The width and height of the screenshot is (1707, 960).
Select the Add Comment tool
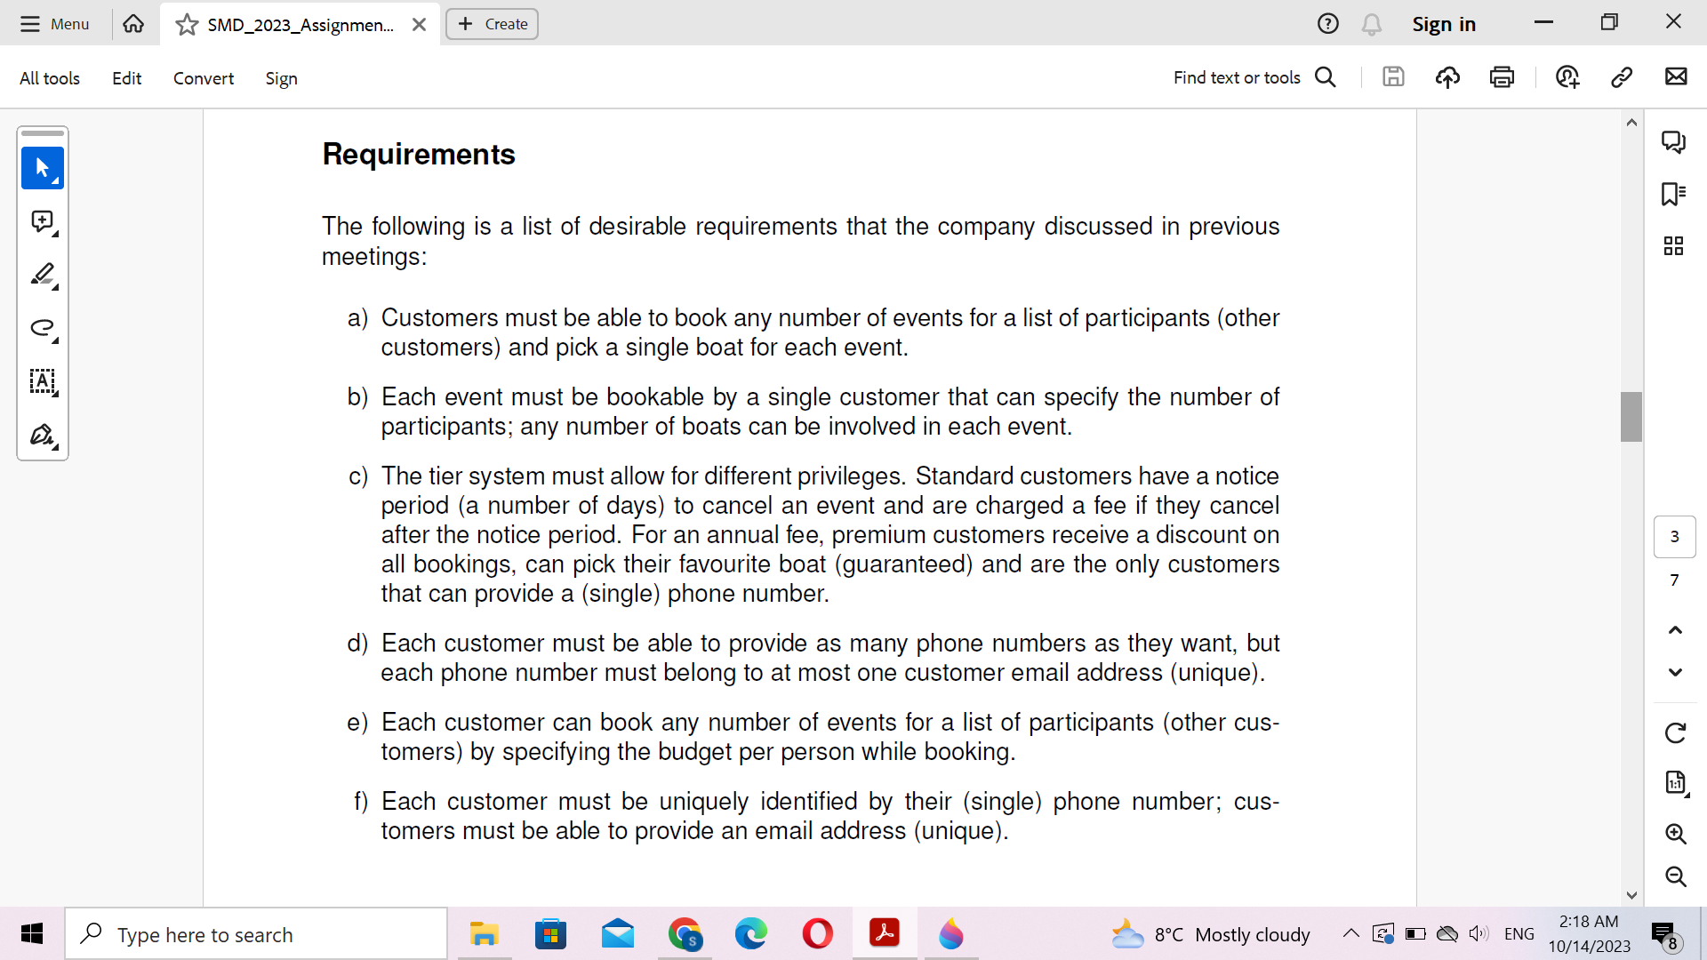coord(42,221)
